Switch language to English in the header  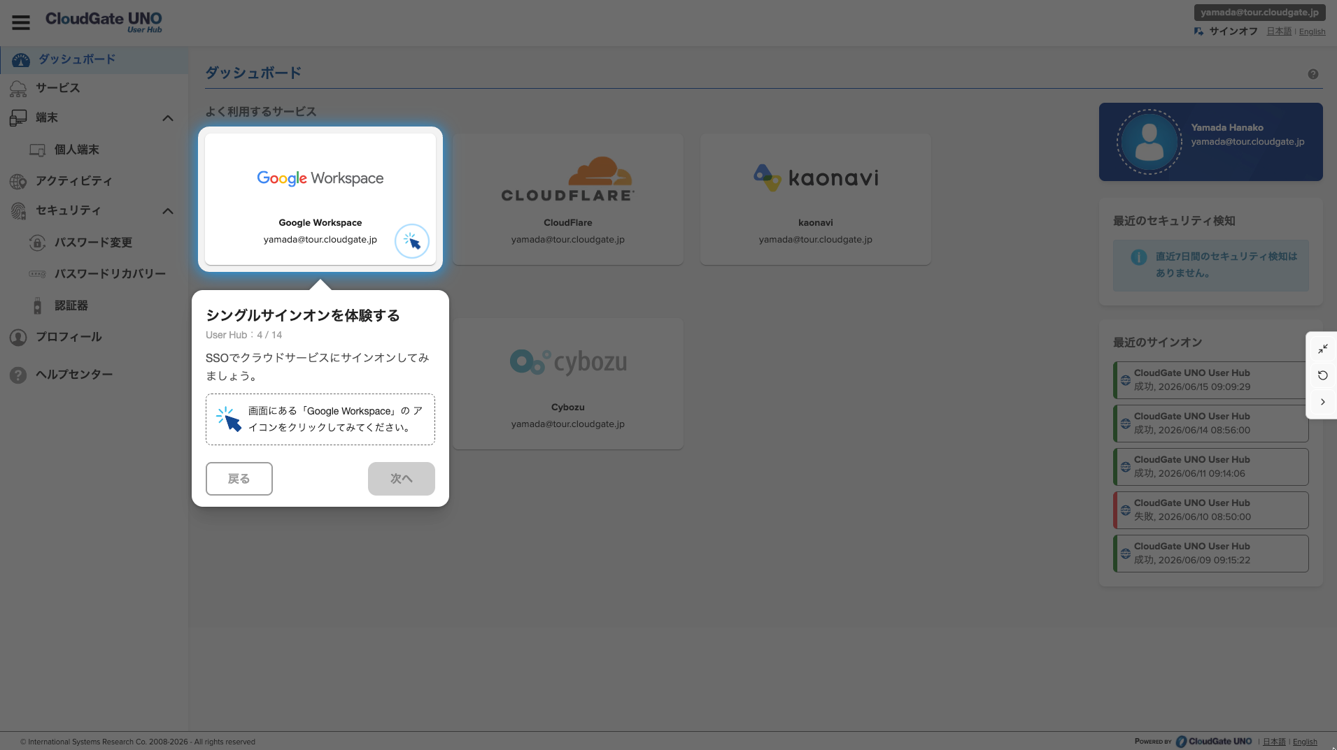(1312, 31)
